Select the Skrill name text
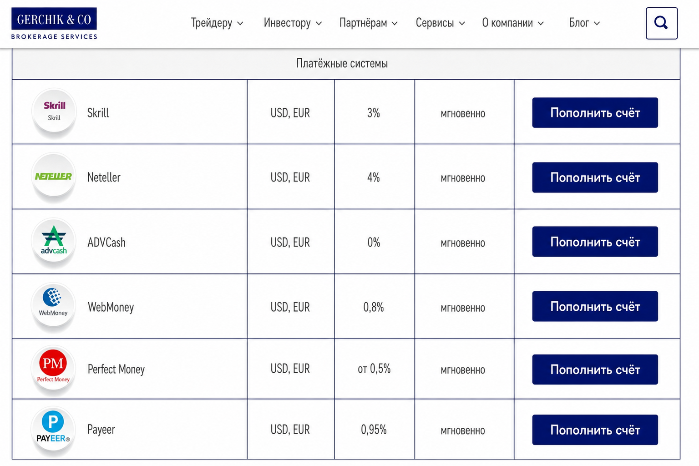 (x=98, y=113)
